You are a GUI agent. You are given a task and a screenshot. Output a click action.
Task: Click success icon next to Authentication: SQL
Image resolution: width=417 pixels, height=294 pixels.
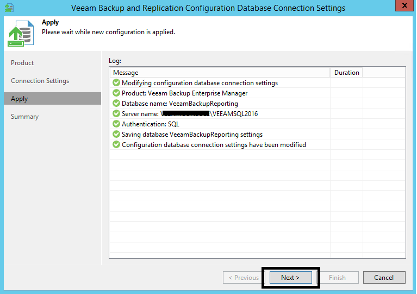116,124
